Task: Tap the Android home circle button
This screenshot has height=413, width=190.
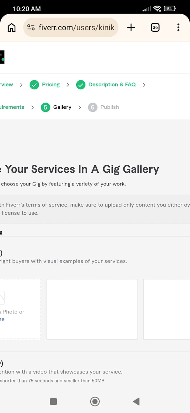Action: (95, 402)
